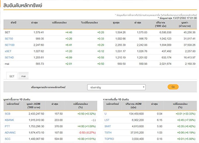Open the SCC stock link
The image size is (199, 143).
8,139
